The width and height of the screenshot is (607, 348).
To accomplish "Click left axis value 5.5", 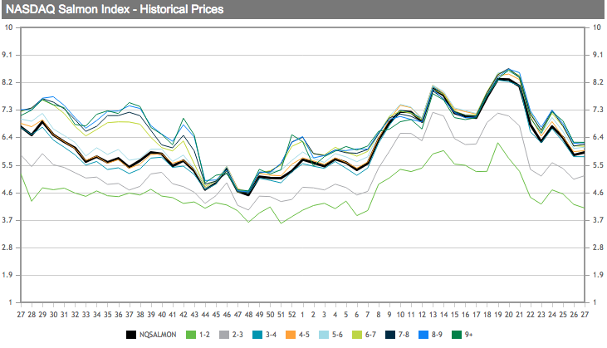I will point(7,165).
